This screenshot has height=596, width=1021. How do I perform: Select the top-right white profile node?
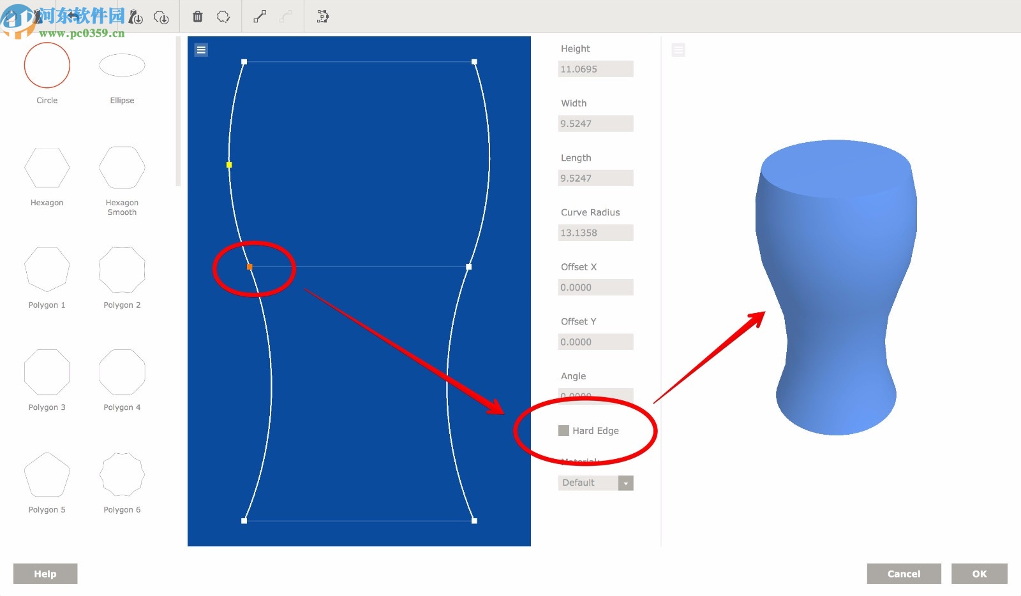(x=474, y=62)
